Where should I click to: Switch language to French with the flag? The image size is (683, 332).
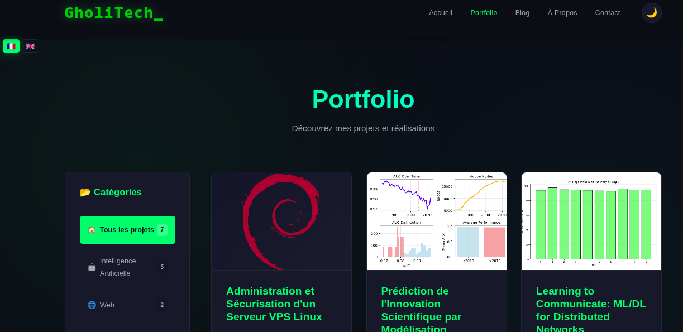[x=11, y=46]
